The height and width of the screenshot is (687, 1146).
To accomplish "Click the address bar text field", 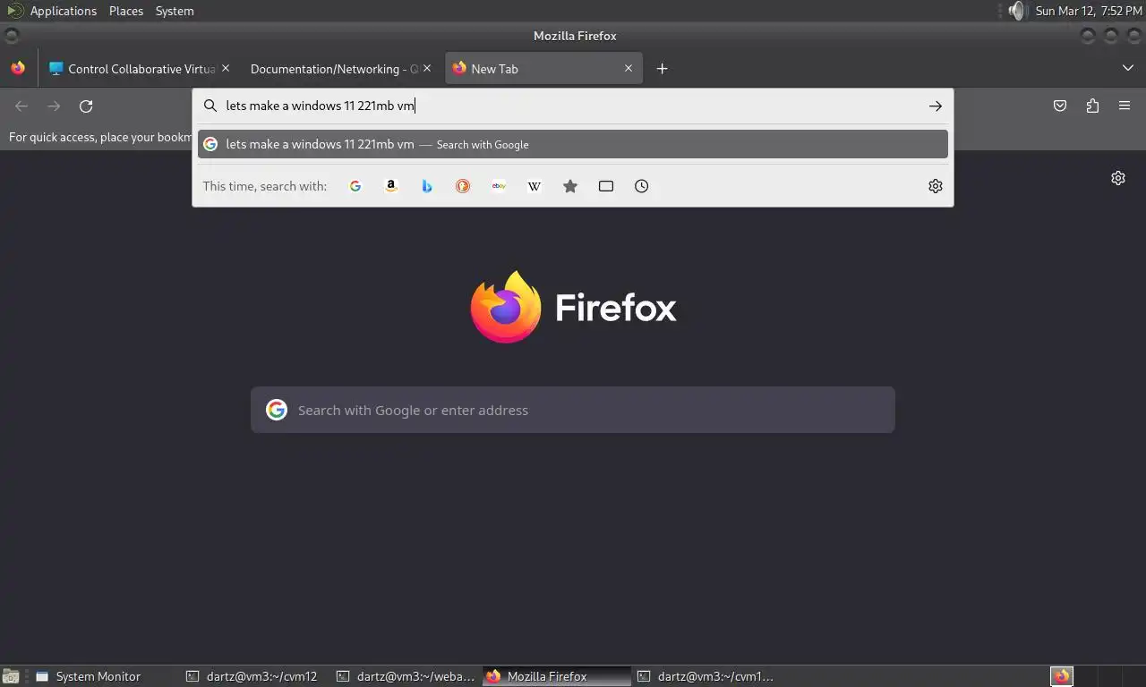I will [573, 106].
